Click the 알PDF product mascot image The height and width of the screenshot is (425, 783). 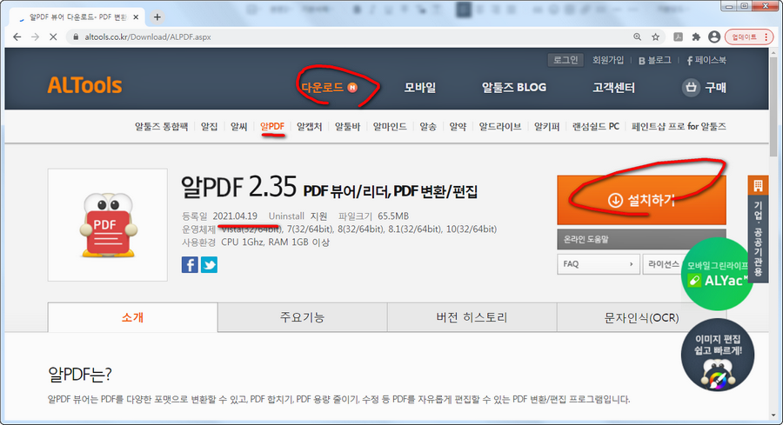click(x=108, y=225)
